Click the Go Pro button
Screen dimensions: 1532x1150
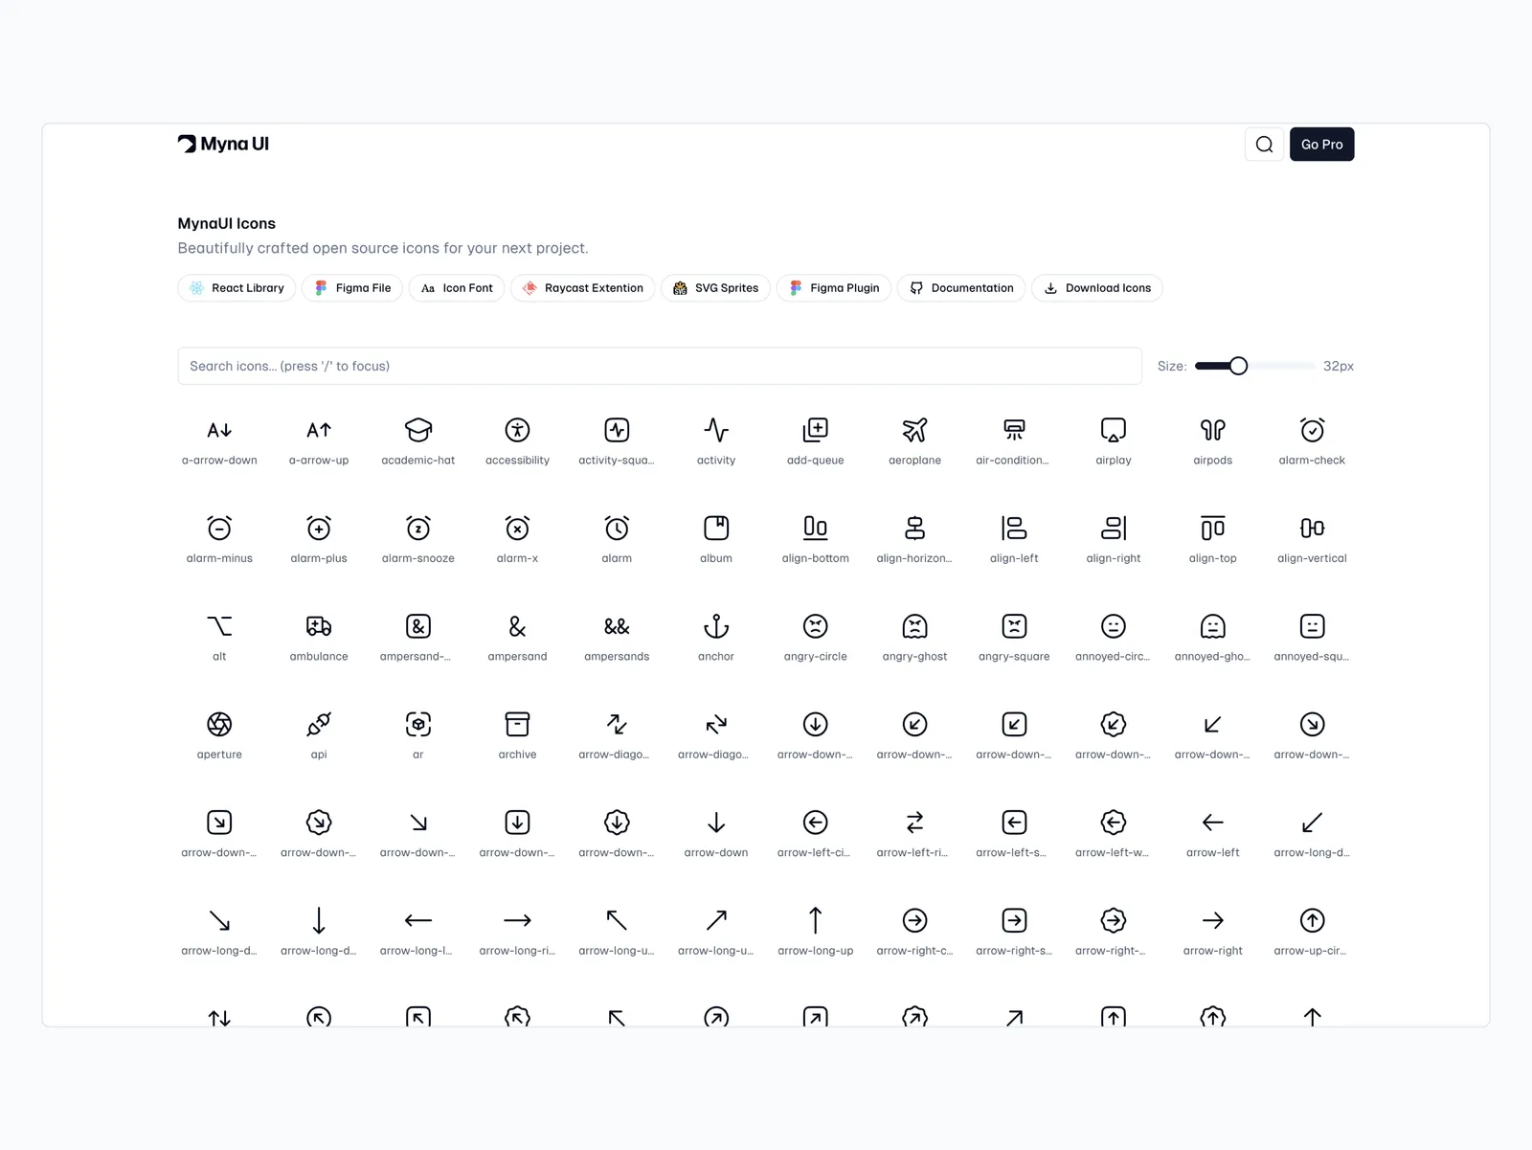coord(1321,145)
